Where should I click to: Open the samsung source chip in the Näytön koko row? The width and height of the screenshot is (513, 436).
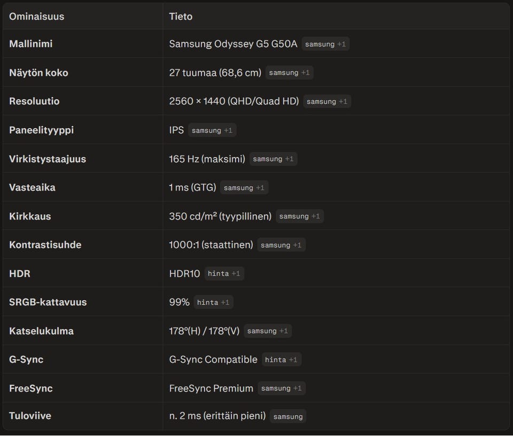pos(289,73)
